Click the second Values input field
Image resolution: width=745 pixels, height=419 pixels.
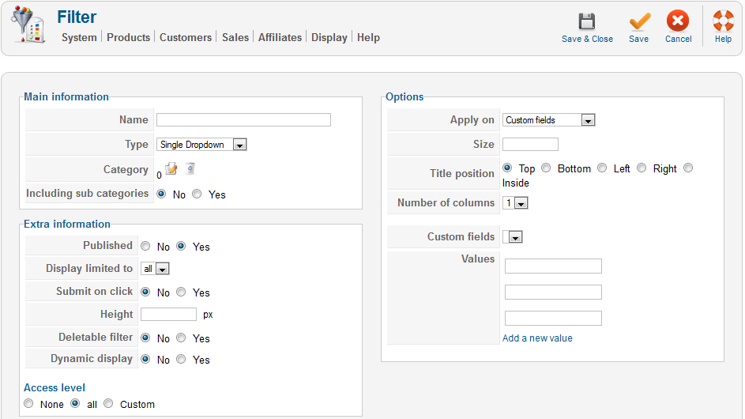(x=553, y=292)
